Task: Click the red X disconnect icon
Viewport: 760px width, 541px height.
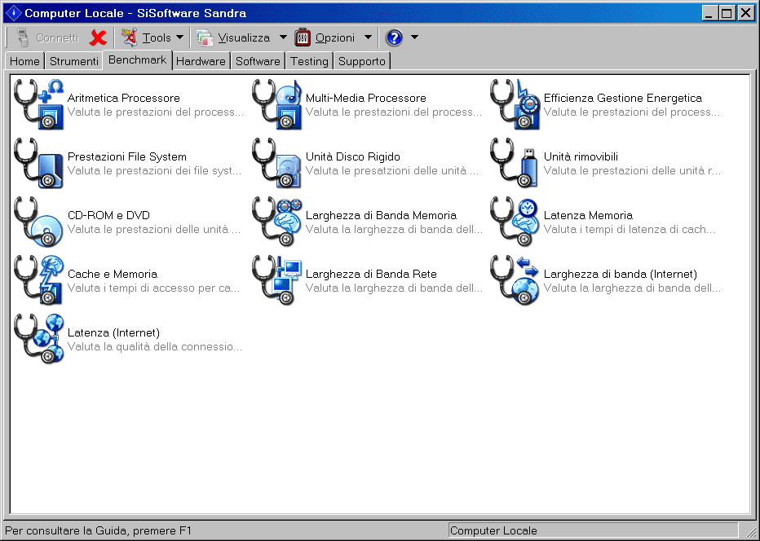Action: 99,37
